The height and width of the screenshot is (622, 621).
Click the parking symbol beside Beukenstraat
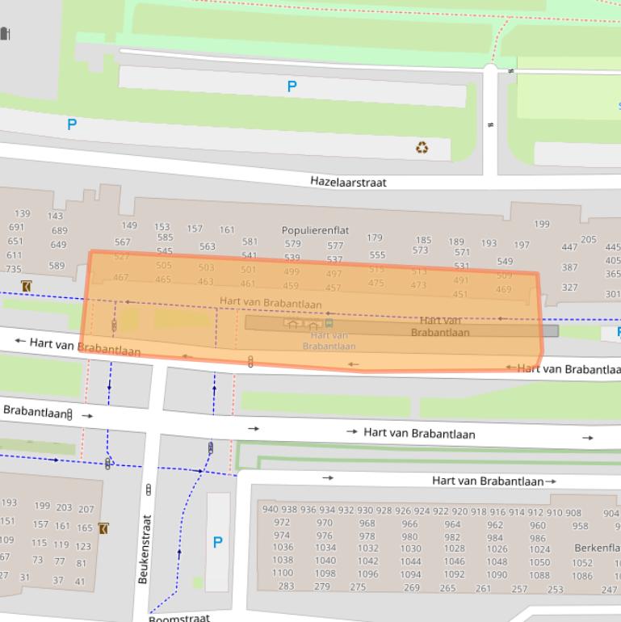[217, 542]
